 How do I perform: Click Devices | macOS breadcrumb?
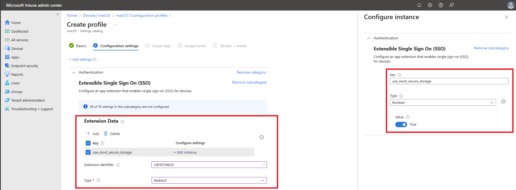pyautogui.click(x=97, y=15)
